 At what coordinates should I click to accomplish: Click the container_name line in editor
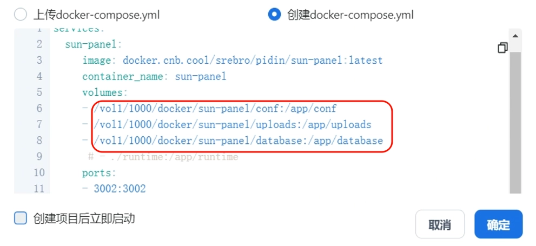coord(154,76)
